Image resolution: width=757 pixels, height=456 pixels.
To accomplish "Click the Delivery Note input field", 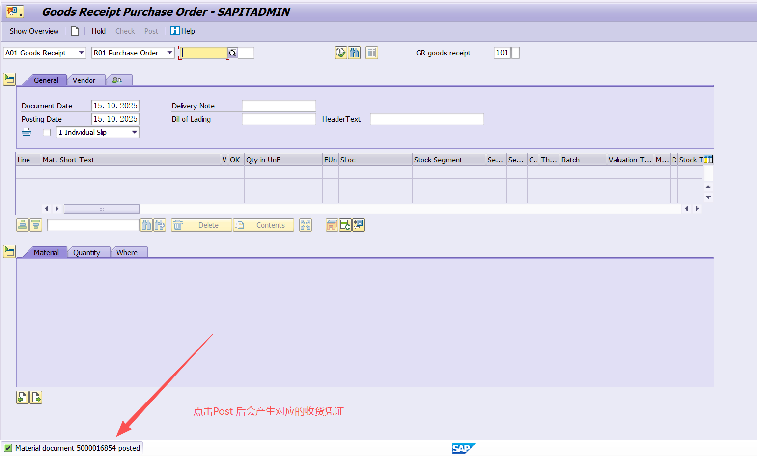I will (279, 106).
